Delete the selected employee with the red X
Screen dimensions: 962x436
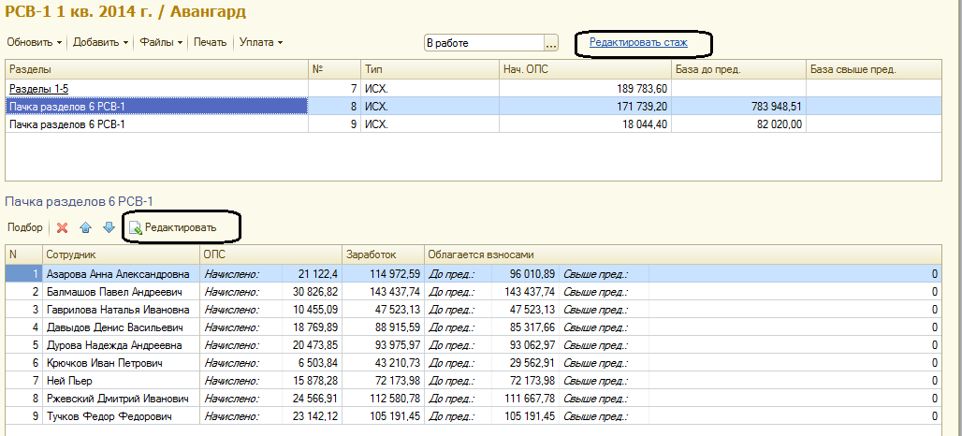click(63, 227)
